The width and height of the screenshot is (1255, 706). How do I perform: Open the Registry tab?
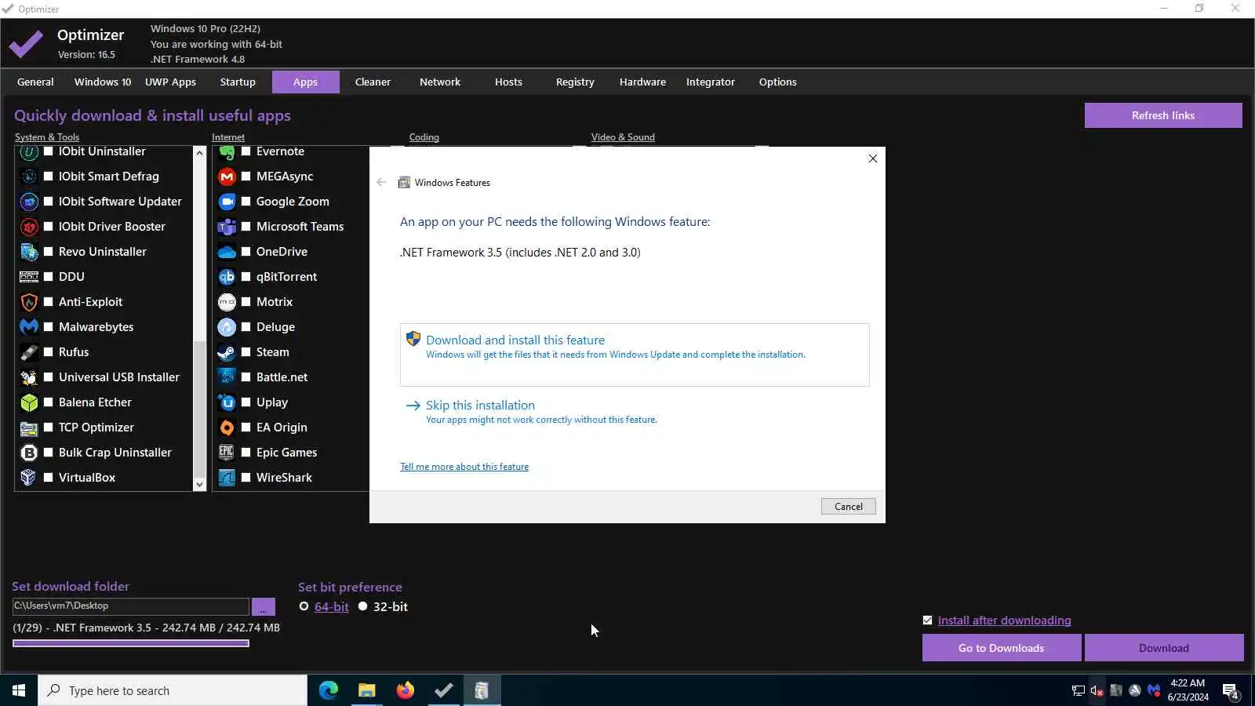coord(575,82)
